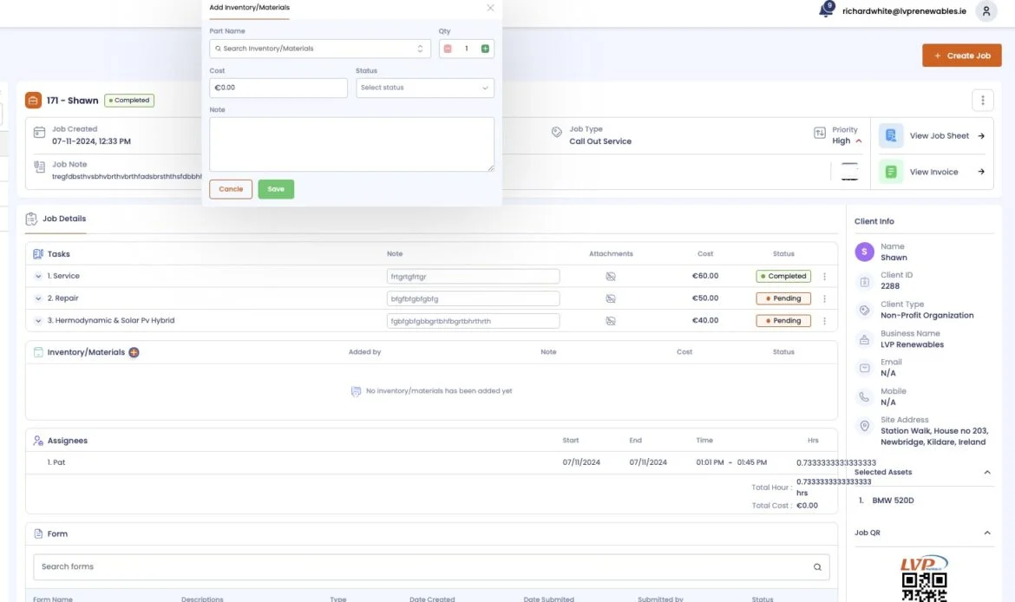The height and width of the screenshot is (602, 1015).
Task: Click the green Save button
Action: pyautogui.click(x=276, y=189)
